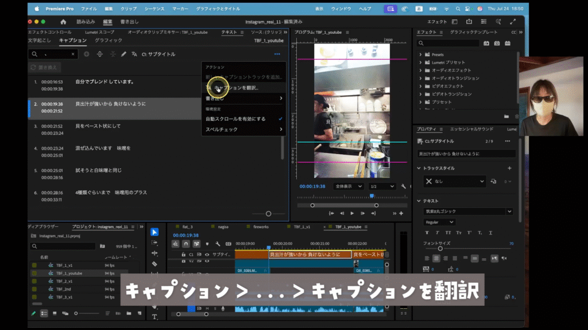Collapse the テキスト section

click(x=419, y=201)
